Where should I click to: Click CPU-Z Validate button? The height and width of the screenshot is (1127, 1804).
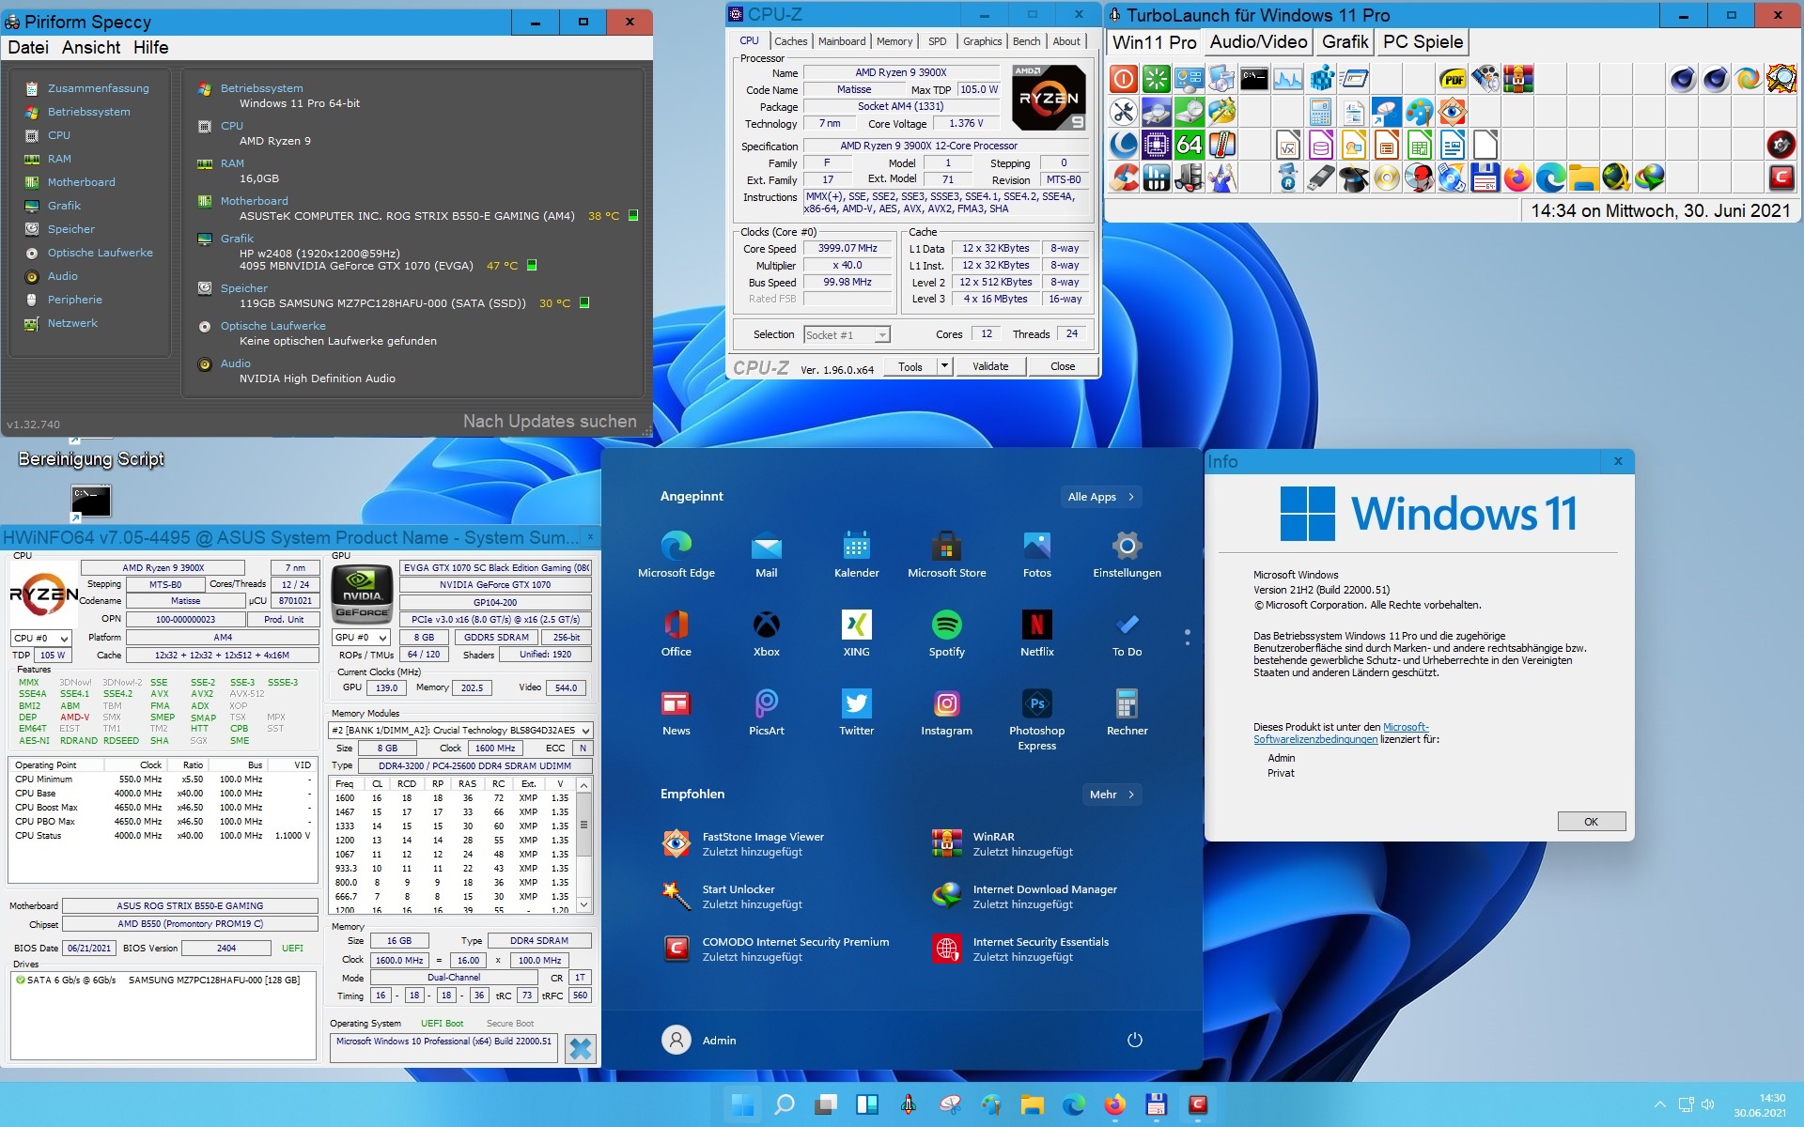point(990,366)
